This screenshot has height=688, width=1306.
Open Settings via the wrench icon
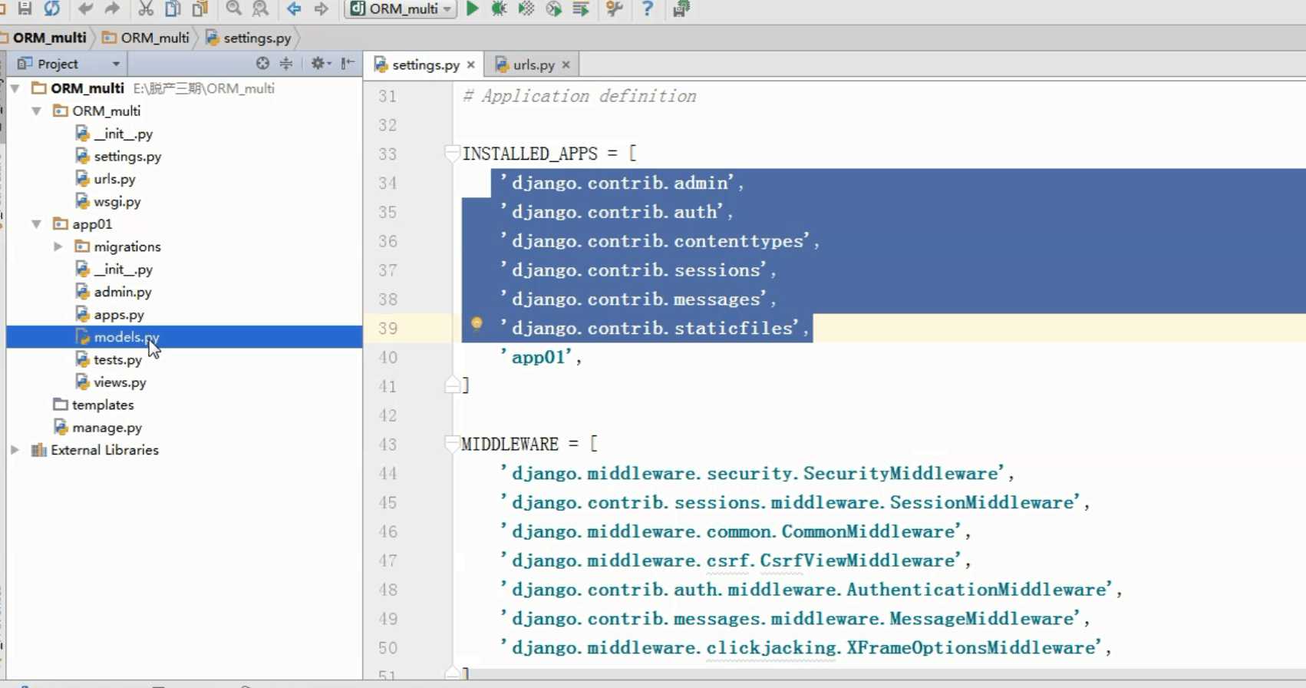pos(614,8)
